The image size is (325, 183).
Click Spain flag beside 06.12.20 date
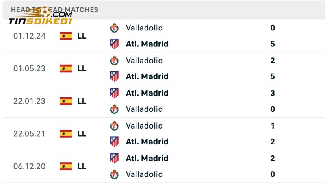pos(66,166)
